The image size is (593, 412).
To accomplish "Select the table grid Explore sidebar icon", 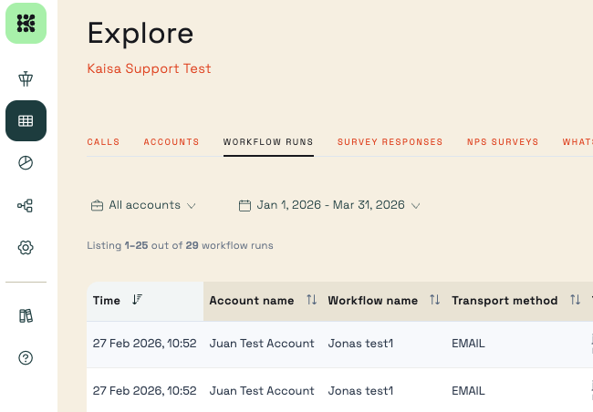I will click(26, 120).
